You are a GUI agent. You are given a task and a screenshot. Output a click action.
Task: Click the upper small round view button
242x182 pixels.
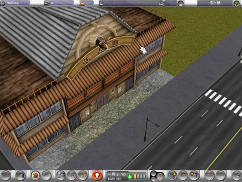(153, 174)
